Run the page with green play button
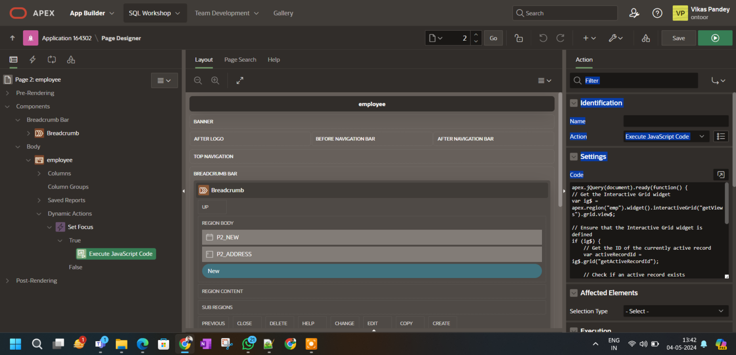Image resolution: width=736 pixels, height=355 pixels. pyautogui.click(x=715, y=38)
